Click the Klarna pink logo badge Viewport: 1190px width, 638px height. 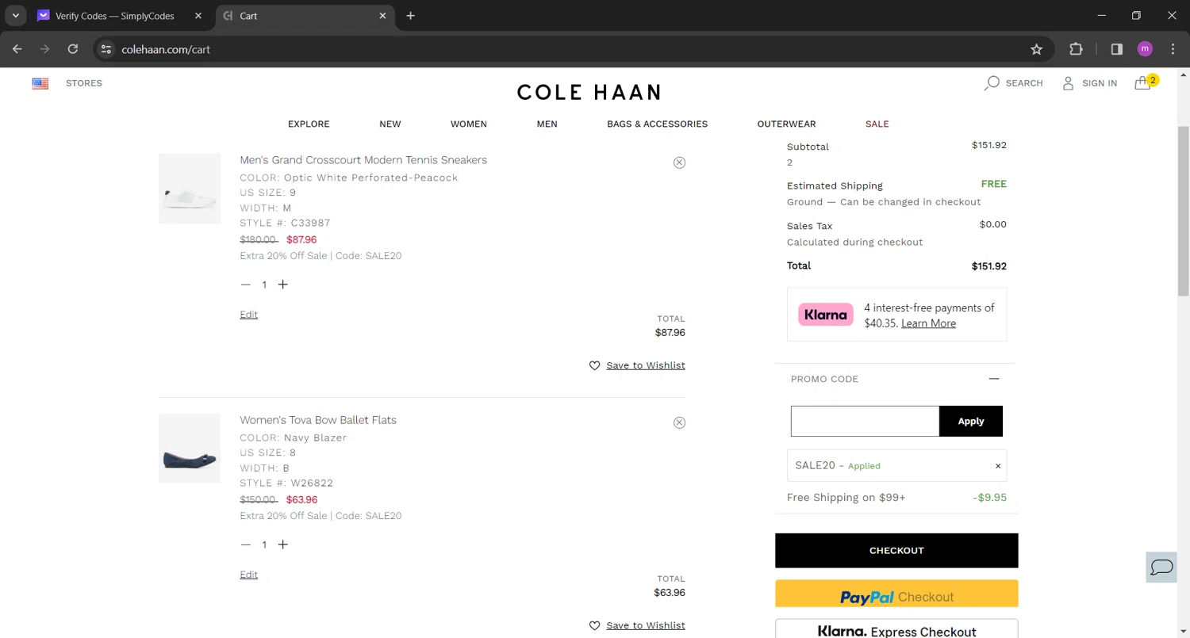(x=826, y=315)
